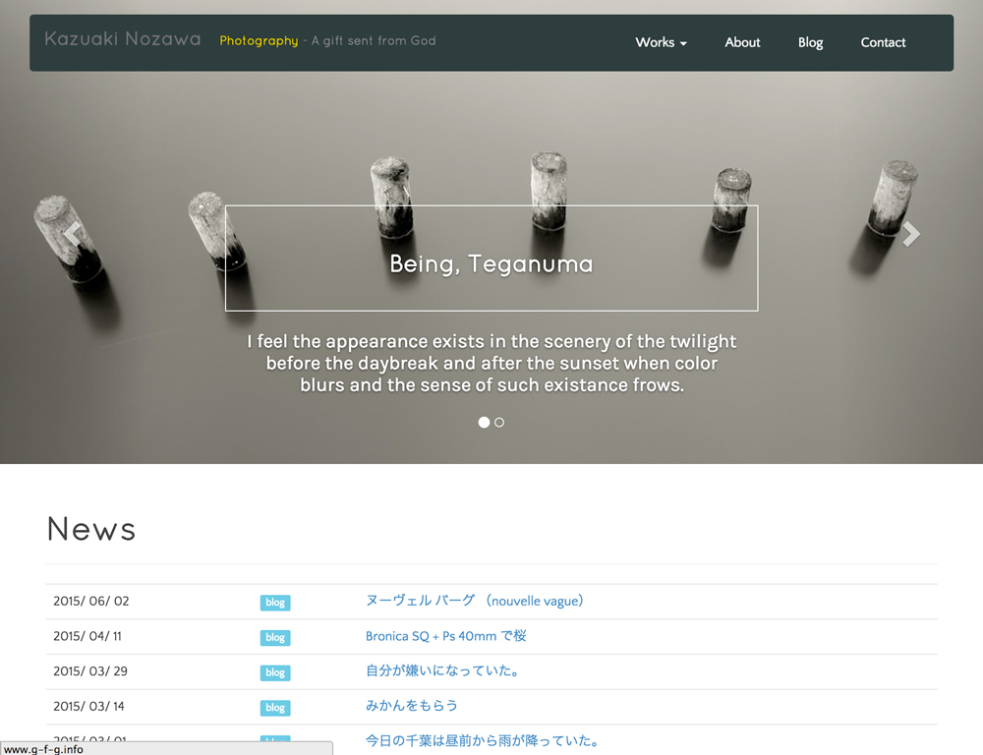Click the next slide arrow on carousel
Image resolution: width=983 pixels, height=755 pixels.
point(910,234)
